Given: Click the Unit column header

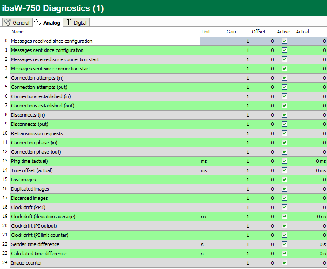Looking at the screenshot, I should click(212, 32).
